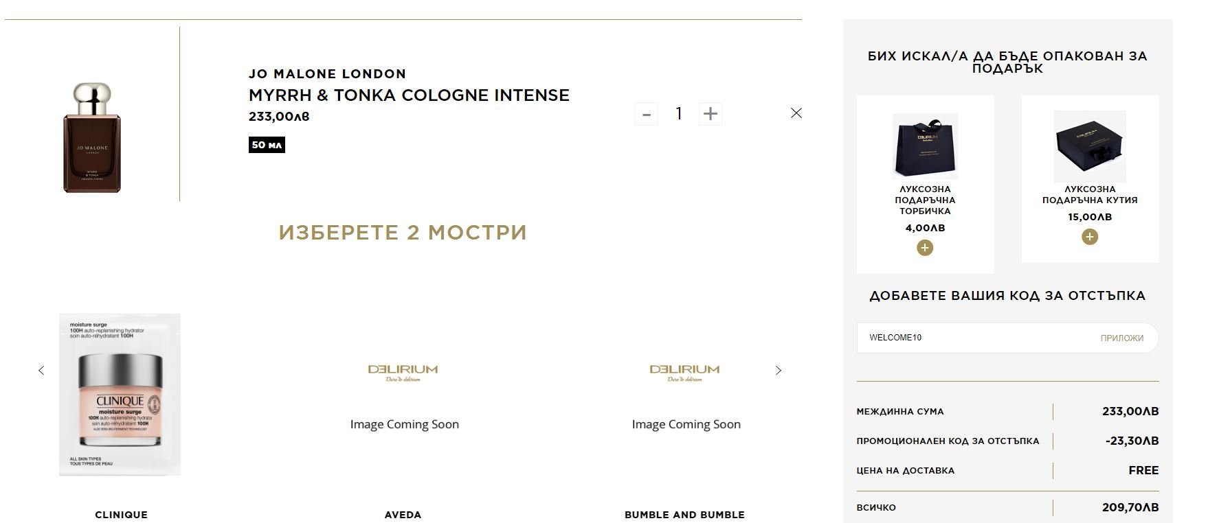Viewport: 1219px width, 523px height.
Task: Click the luxury gift bag image
Action: 924,146
